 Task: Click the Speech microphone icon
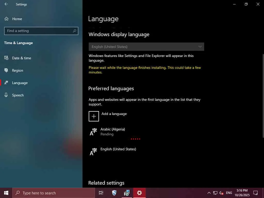pos(6,95)
